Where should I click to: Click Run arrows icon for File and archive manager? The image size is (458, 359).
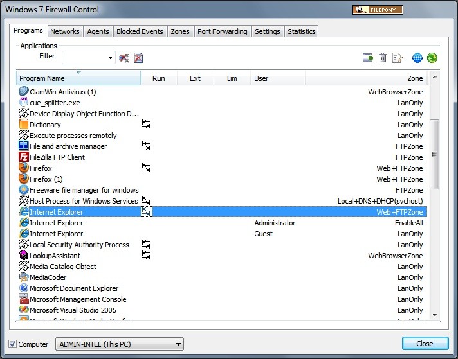146,146
